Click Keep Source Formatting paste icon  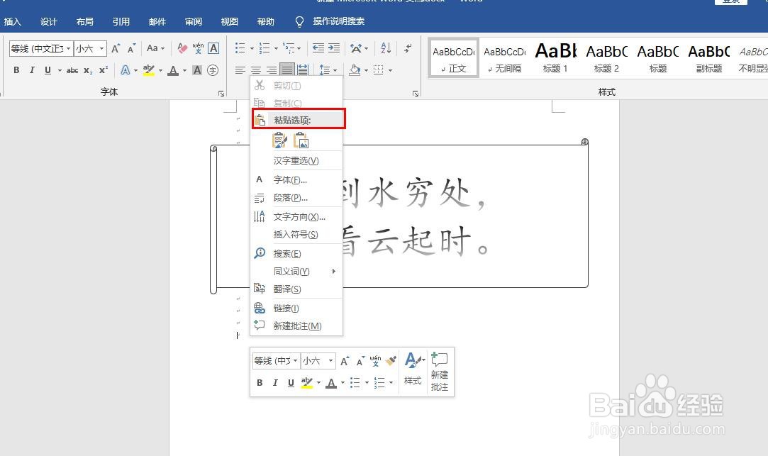pos(279,140)
